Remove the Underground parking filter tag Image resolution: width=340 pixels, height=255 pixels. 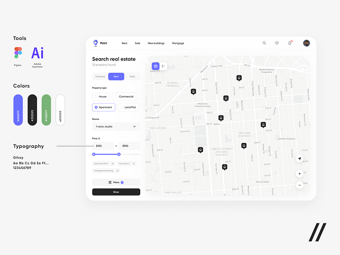(118, 170)
